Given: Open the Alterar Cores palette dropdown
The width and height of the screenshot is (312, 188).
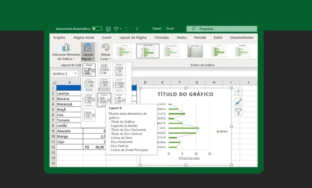Looking at the screenshot, I should [105, 52].
